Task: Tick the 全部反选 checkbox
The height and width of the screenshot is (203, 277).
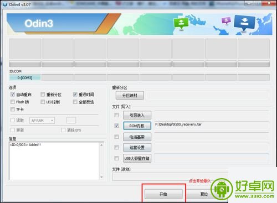Action: (x=75, y=102)
